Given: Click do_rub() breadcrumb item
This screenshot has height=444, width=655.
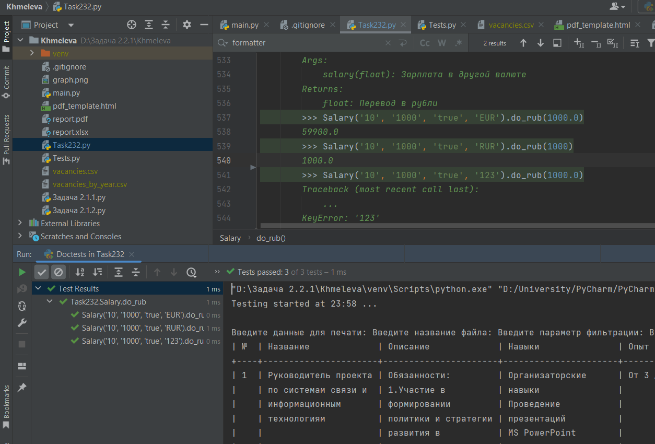Looking at the screenshot, I should click(271, 238).
